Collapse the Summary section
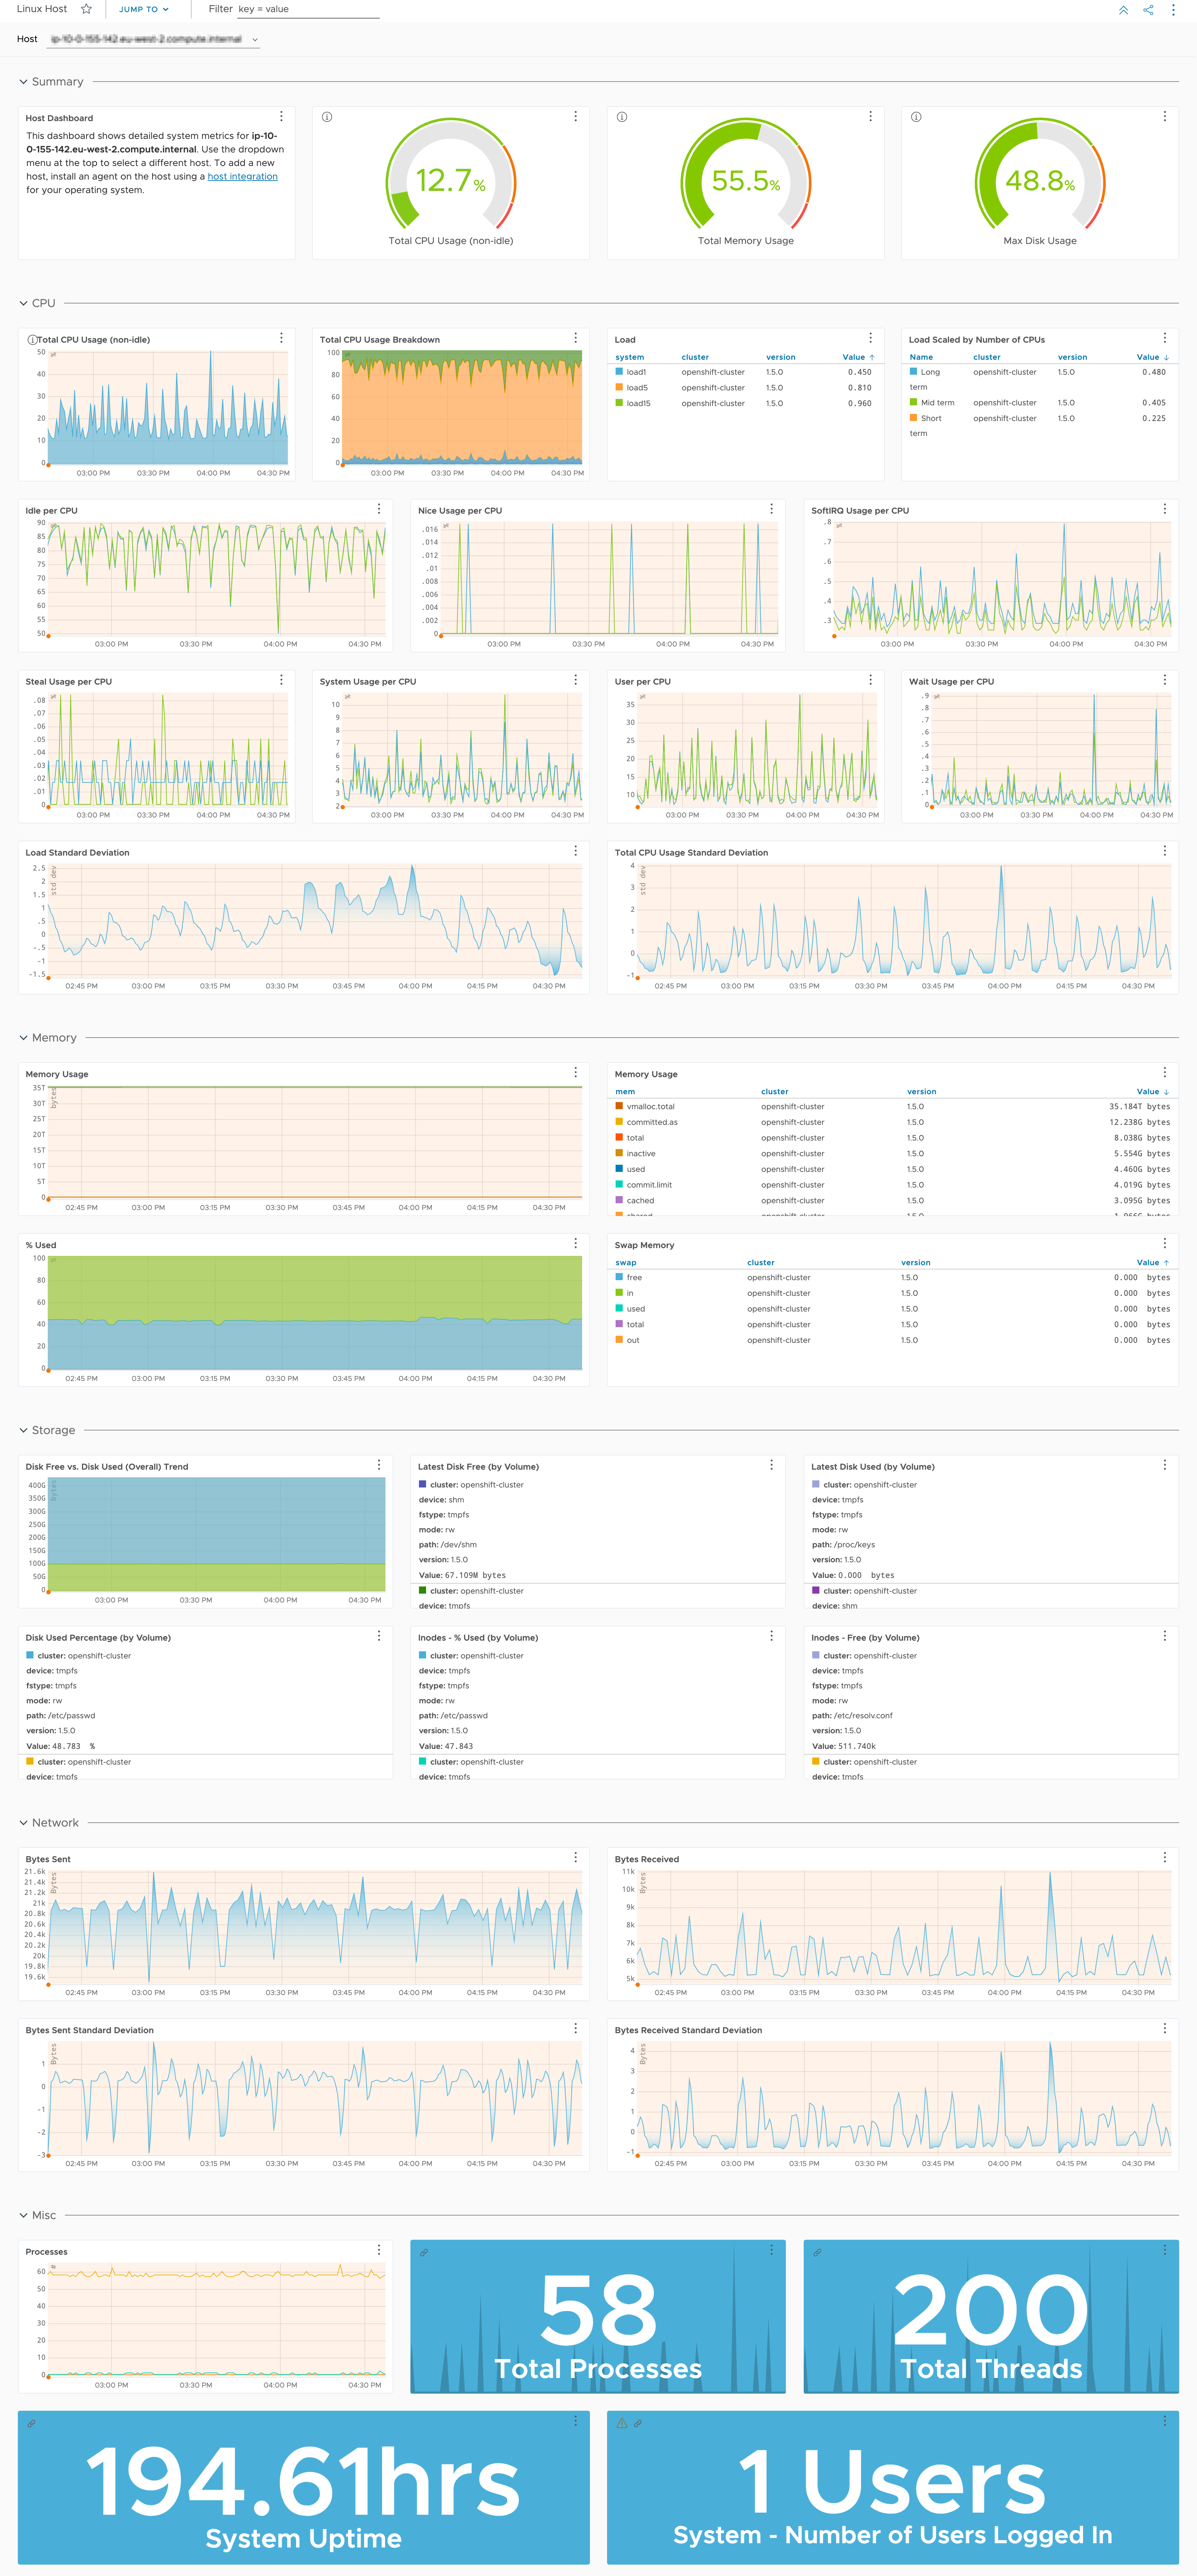Screen dimensions: 1197x2576 click(x=23, y=82)
